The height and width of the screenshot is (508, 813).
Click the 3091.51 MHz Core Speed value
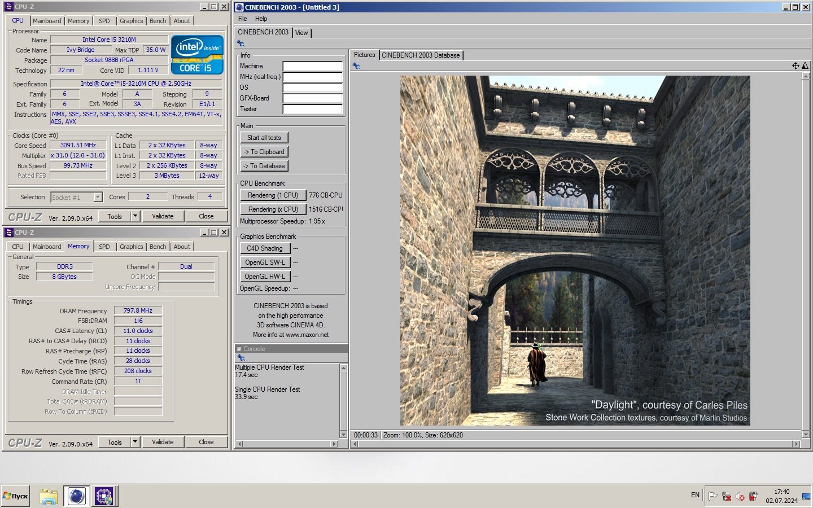point(78,146)
